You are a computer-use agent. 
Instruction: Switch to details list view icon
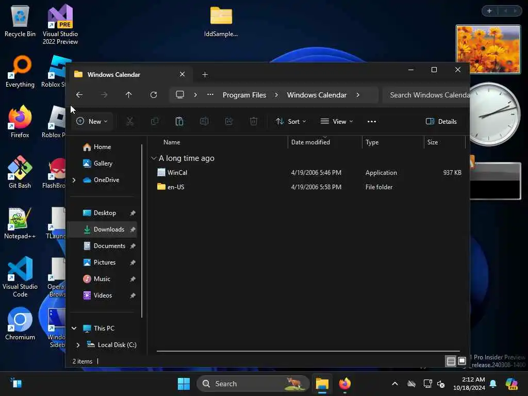[451, 361]
